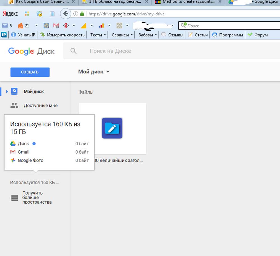Click the orange counter icon showing 21
Image resolution: width=280 pixels, height=256 pixels.
20,26
